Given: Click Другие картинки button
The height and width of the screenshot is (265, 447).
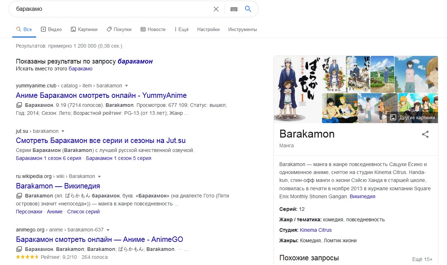Looking at the screenshot, I should point(412,117).
